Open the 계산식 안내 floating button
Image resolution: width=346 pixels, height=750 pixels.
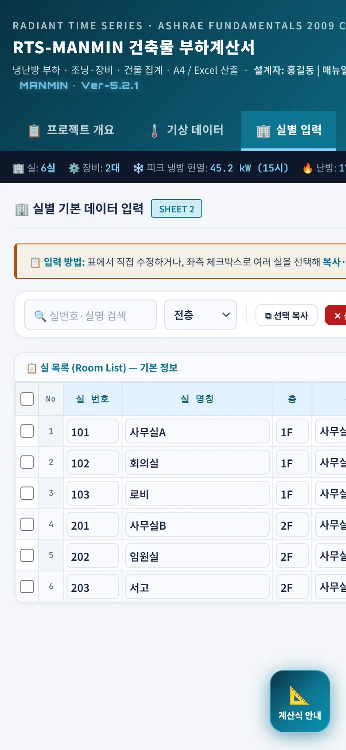coord(300,701)
